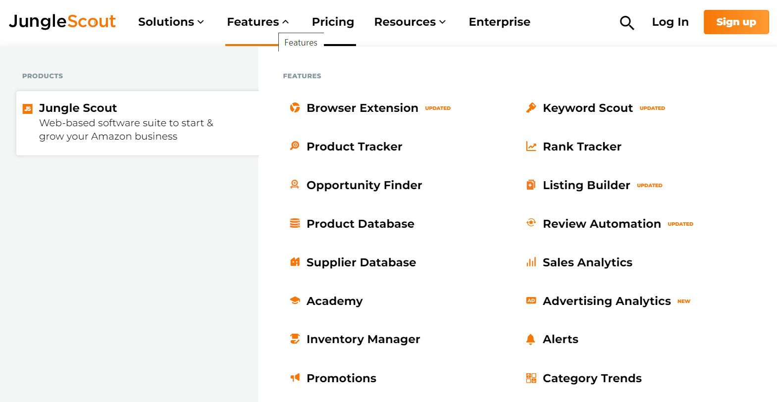Open Advertising Analytics feature
777x402 pixels.
click(607, 301)
